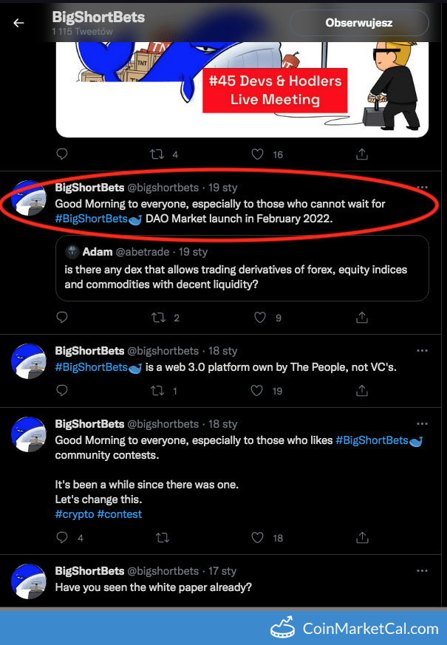Screen dimensions: 447x645
Task: Open the #45 Devs & Hodlers image
Action: click(242, 89)
